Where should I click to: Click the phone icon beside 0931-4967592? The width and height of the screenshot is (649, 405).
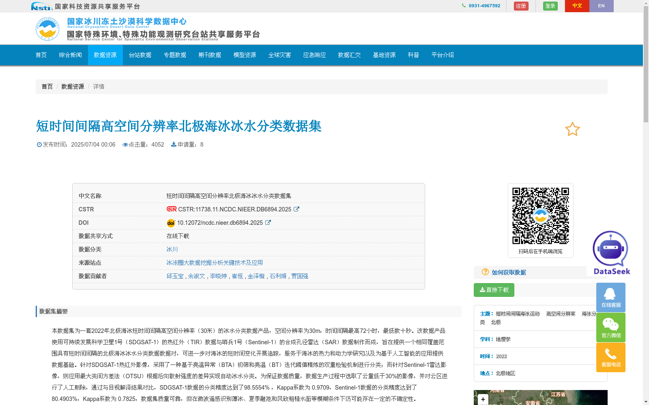point(464,6)
